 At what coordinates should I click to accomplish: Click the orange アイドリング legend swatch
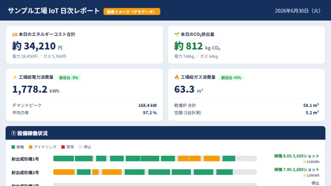click(x=30, y=147)
